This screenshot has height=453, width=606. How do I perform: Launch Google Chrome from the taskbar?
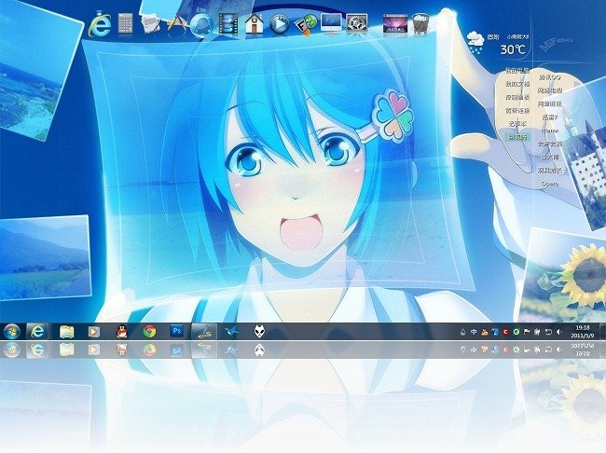pos(149,332)
